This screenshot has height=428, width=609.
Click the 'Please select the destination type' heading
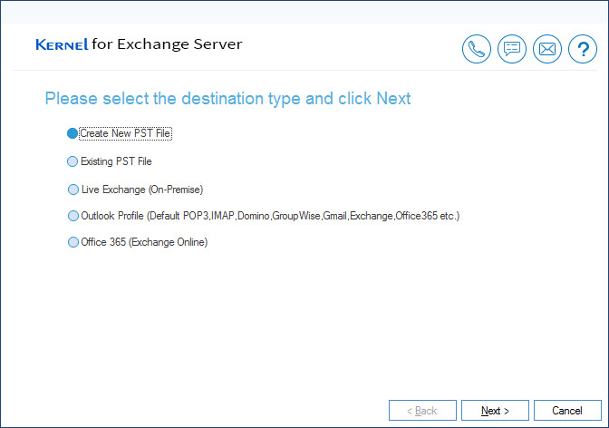(x=227, y=99)
